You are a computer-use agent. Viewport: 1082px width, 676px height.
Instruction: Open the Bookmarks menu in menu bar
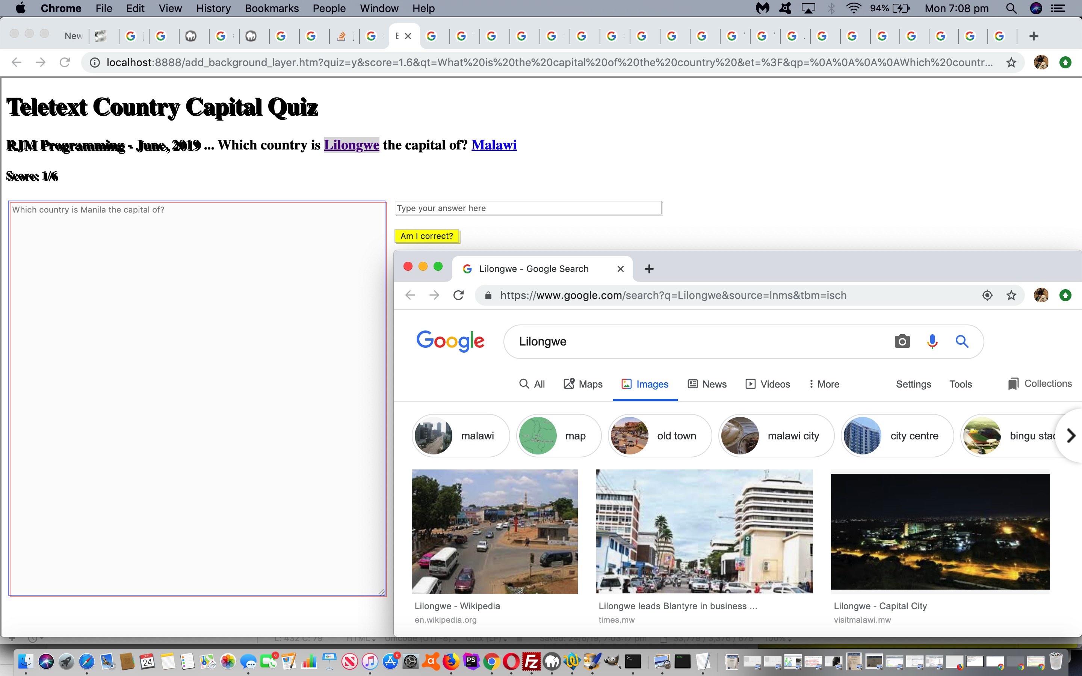pyautogui.click(x=271, y=9)
